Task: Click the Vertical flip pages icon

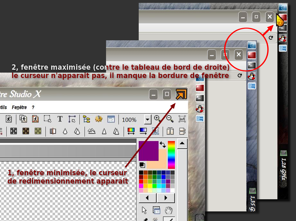Action: click(182, 131)
